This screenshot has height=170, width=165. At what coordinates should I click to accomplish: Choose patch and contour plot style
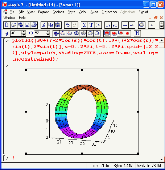pyautogui.click(x=70, y=33)
